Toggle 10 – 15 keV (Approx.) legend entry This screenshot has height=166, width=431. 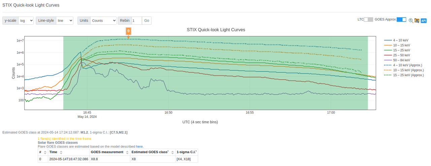[x=403, y=70]
